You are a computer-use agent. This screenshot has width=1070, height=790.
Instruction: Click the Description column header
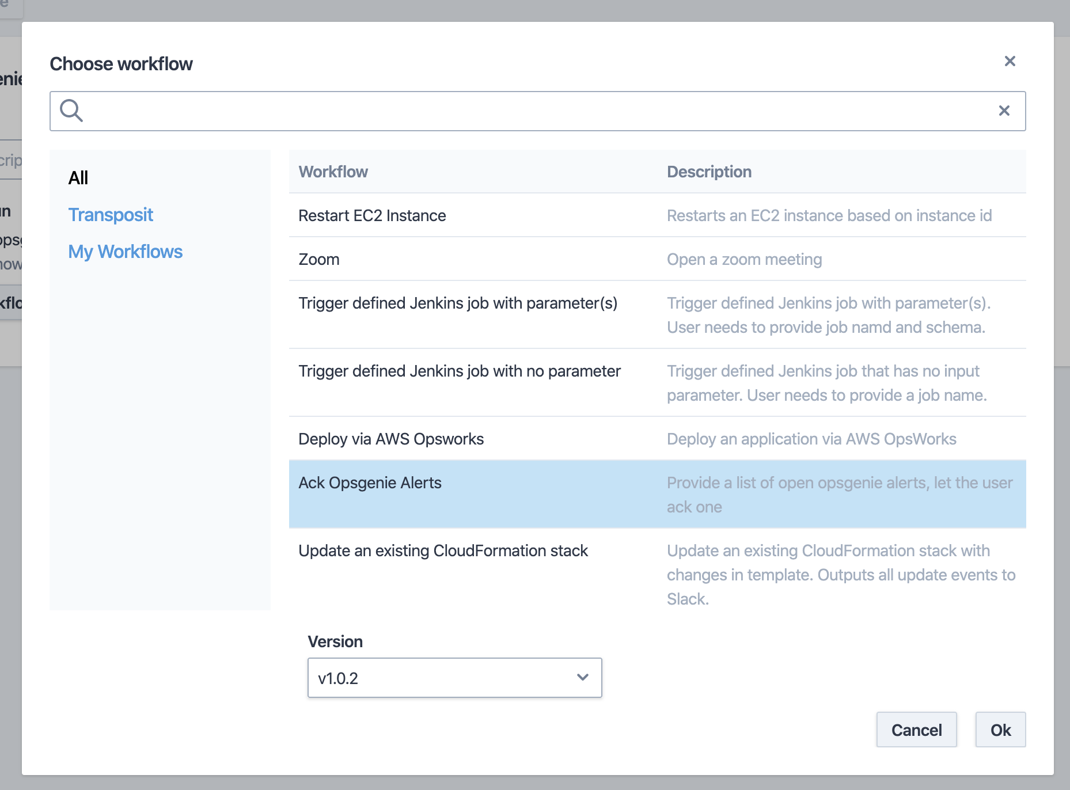[709, 172]
